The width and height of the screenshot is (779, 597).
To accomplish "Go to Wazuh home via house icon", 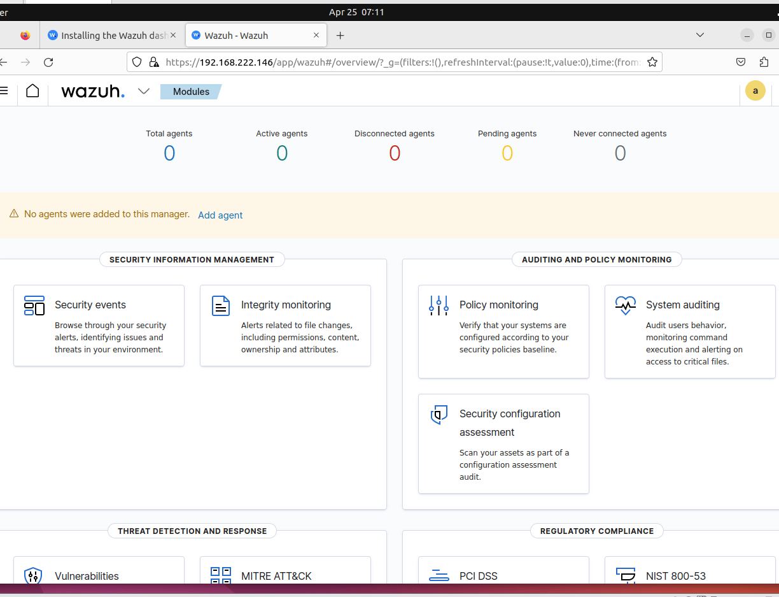I will tap(32, 91).
